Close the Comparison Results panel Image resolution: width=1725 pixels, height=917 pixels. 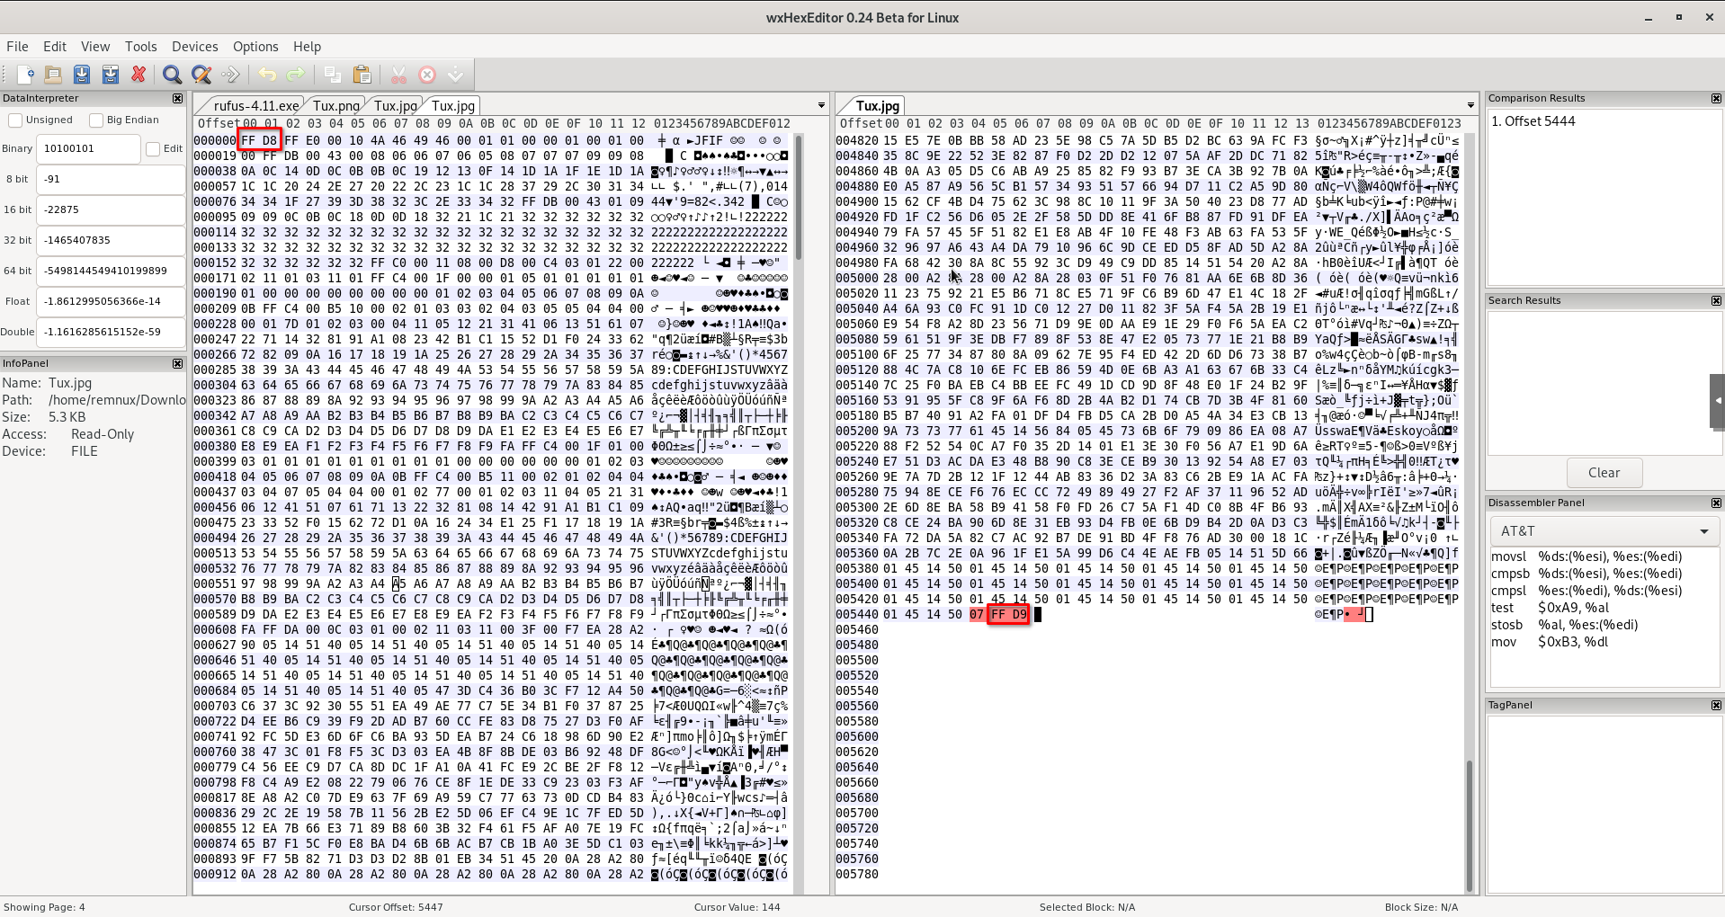1716,99
